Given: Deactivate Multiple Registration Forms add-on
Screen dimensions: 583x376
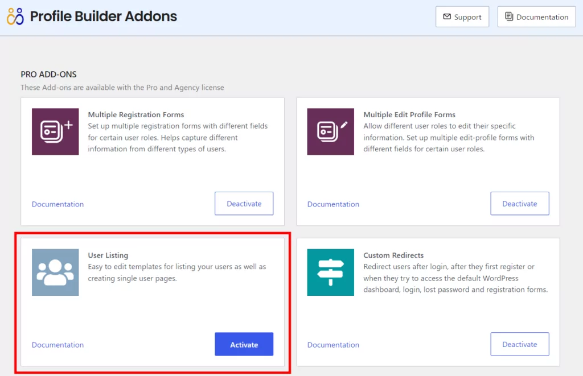Looking at the screenshot, I should 244,204.
